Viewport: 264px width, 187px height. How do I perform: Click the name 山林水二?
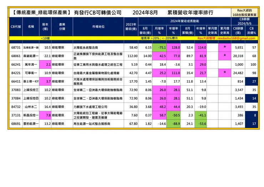31,107
